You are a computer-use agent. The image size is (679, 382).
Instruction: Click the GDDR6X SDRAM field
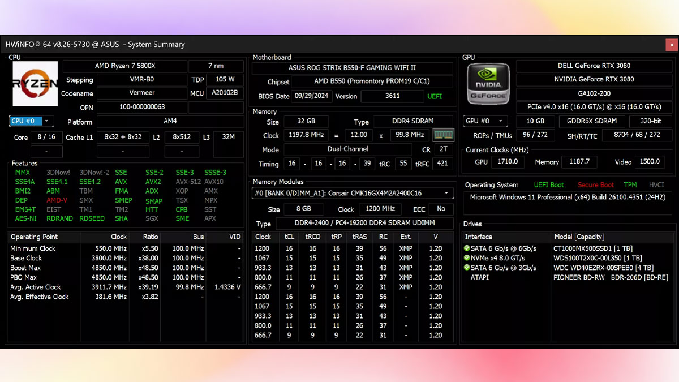coord(592,121)
